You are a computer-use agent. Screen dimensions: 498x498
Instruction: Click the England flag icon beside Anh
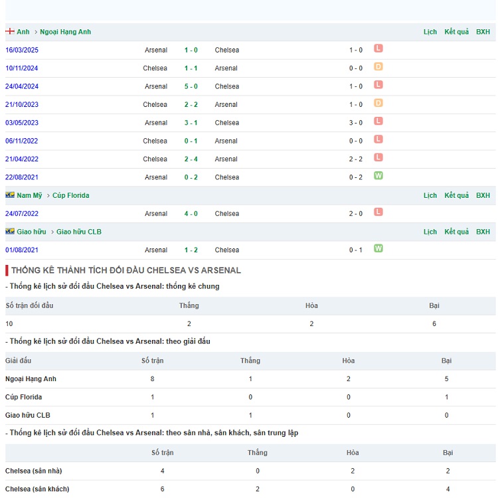tap(10, 32)
